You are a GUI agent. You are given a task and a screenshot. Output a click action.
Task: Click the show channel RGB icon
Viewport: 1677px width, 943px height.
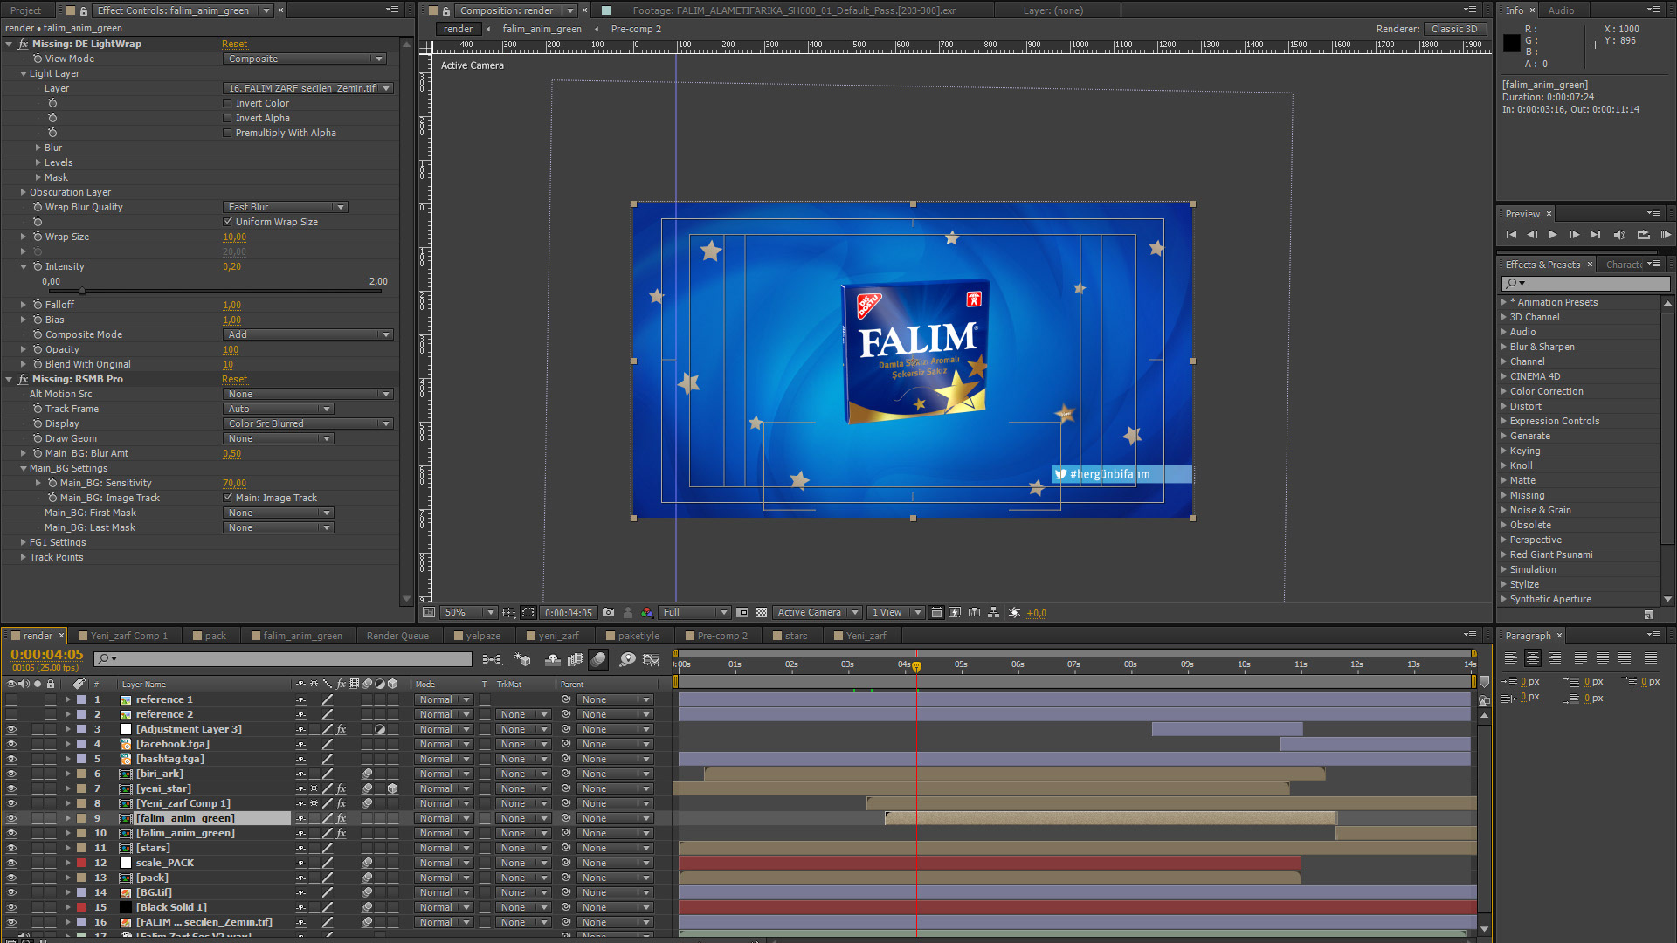646,613
